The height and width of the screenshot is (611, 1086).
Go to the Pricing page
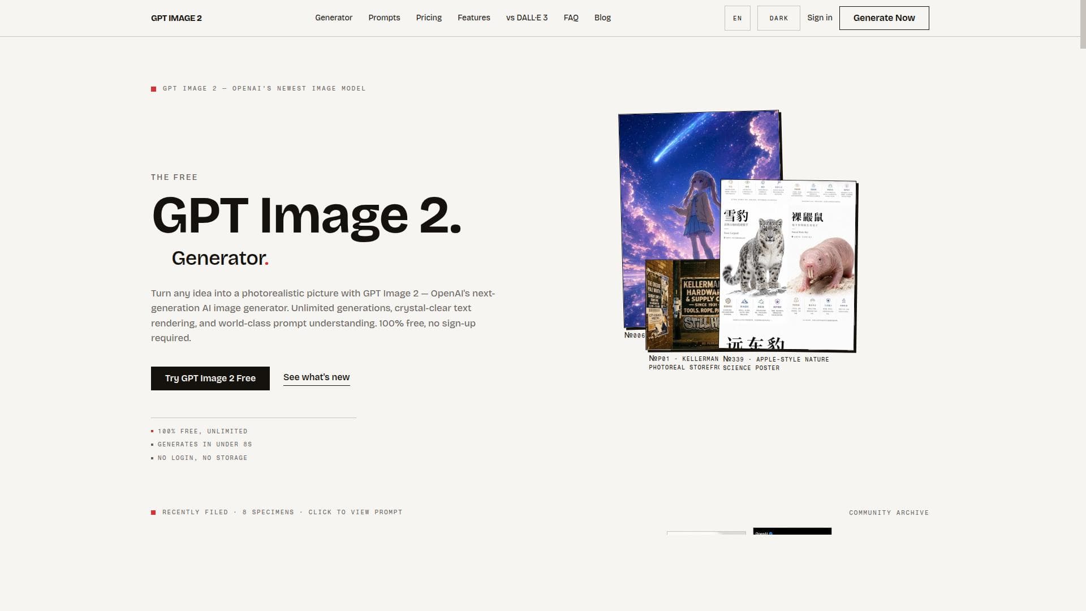429,18
